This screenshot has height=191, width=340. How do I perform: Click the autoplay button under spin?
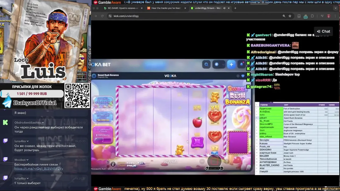pyautogui.click(x=214, y=168)
